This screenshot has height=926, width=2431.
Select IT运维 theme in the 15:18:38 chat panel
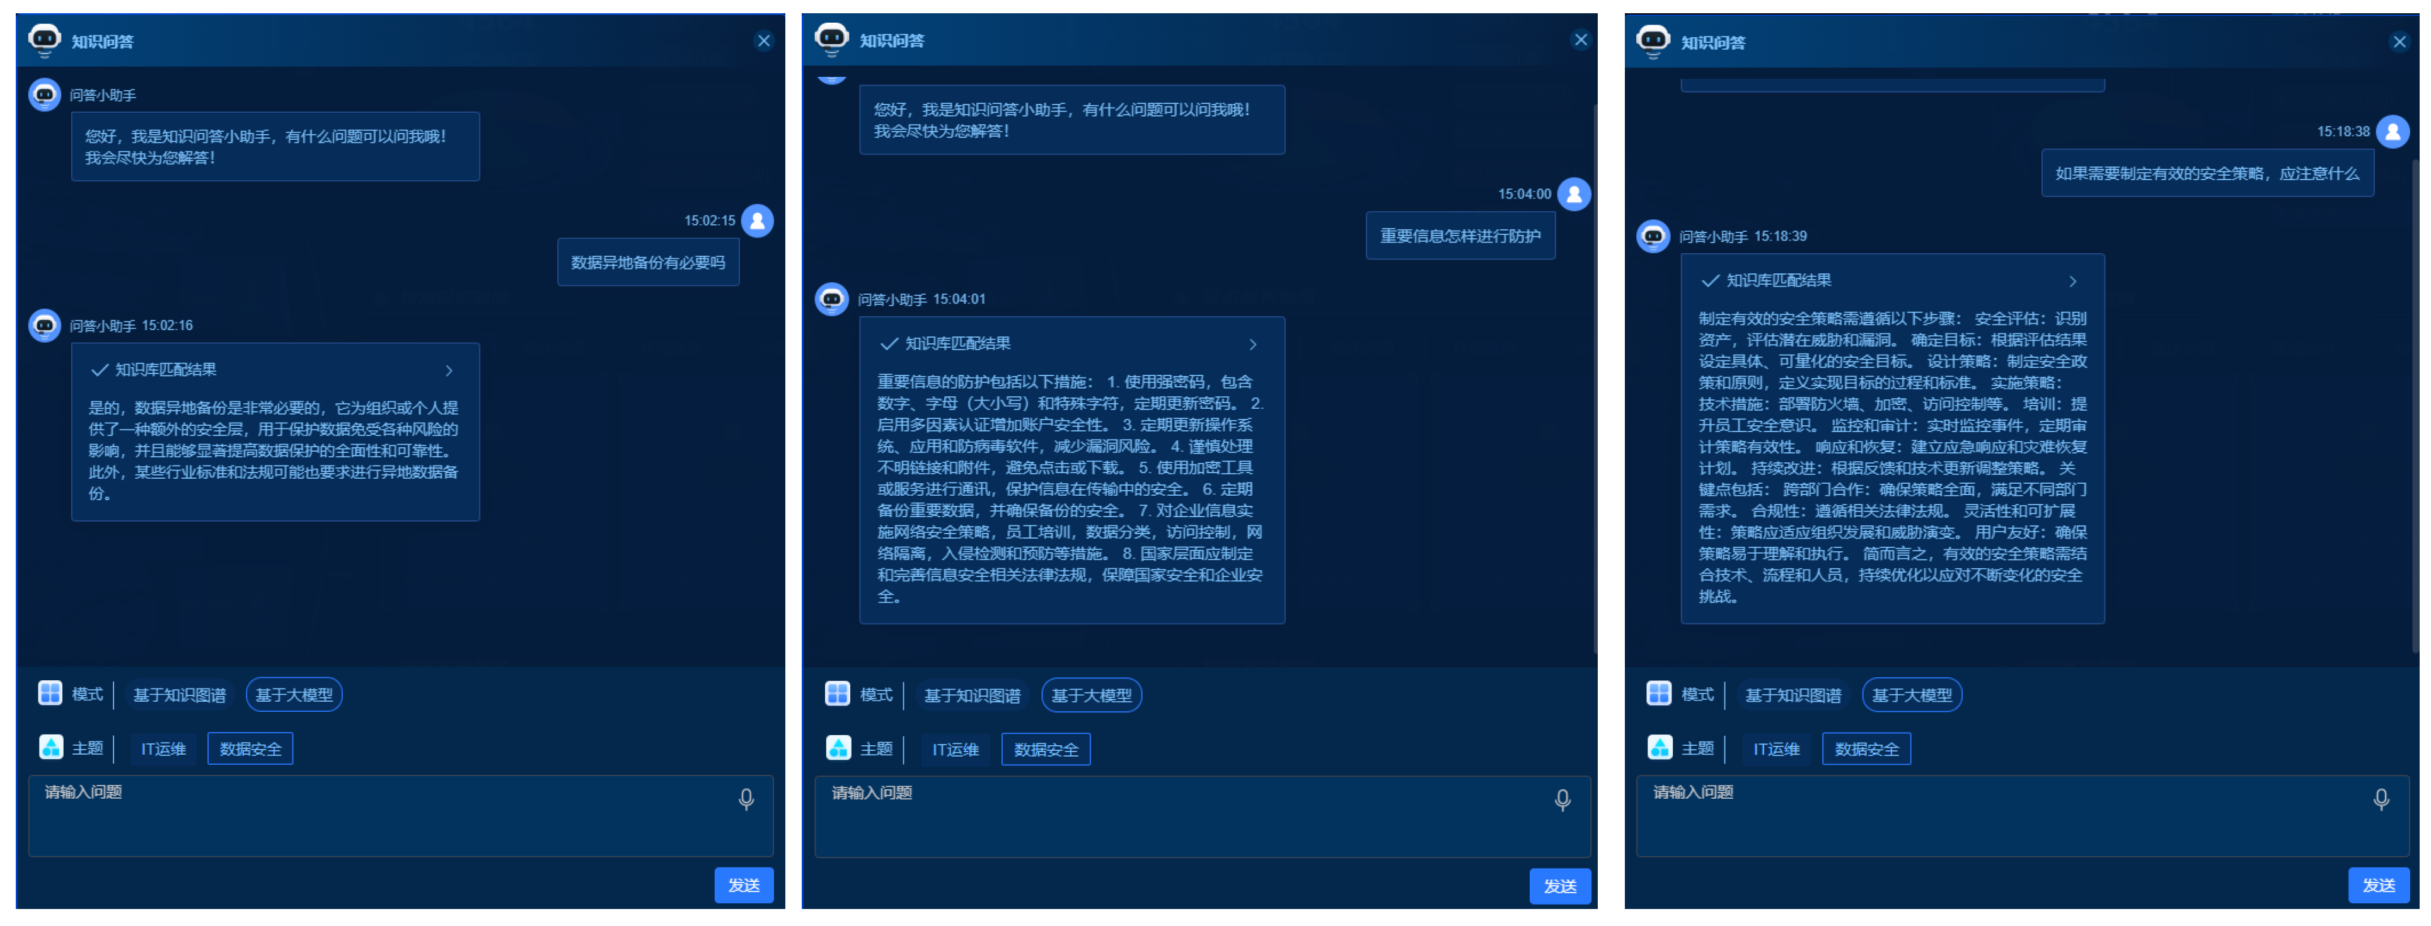click(x=1776, y=750)
